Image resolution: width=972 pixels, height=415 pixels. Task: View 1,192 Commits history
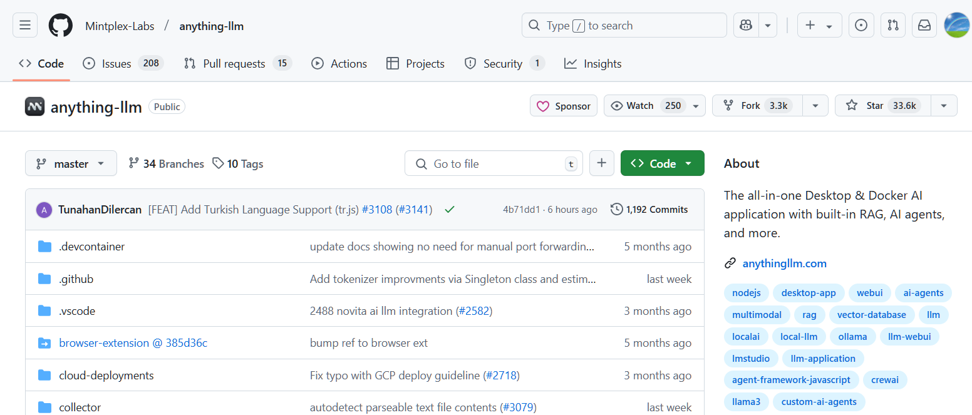pos(649,210)
